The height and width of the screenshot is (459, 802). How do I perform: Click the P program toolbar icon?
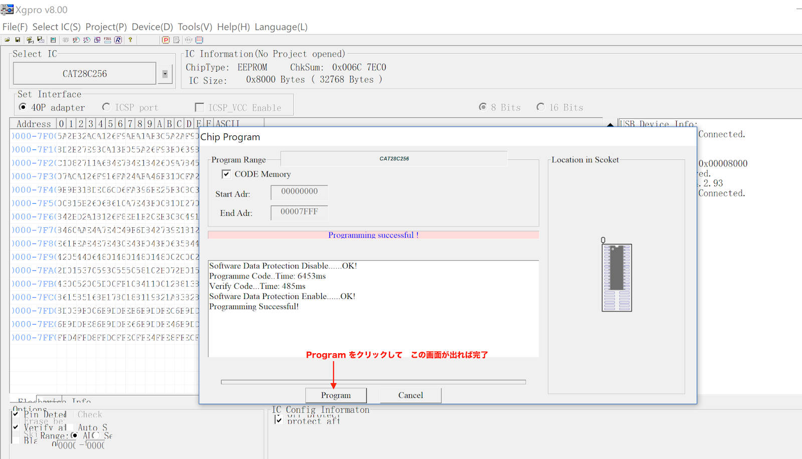click(x=165, y=40)
